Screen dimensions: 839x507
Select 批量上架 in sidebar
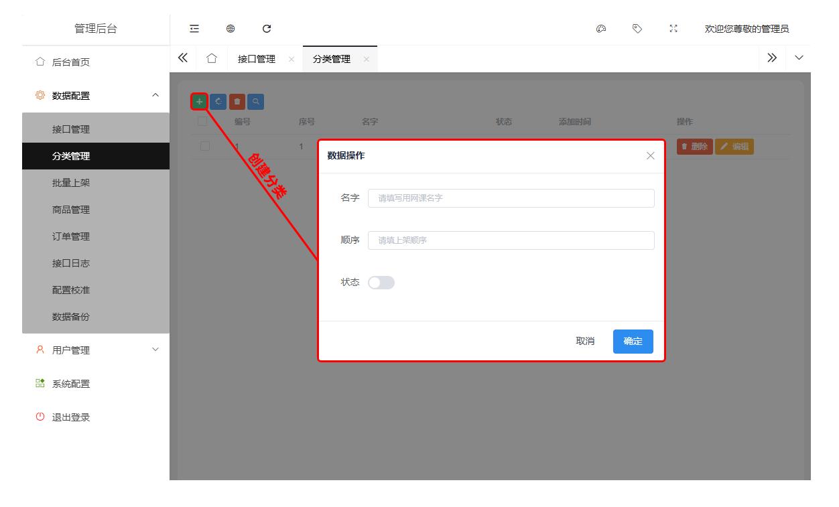coord(96,183)
